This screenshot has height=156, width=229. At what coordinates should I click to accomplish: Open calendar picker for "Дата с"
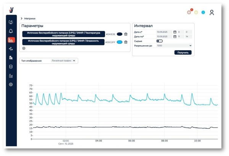click(x=174, y=32)
